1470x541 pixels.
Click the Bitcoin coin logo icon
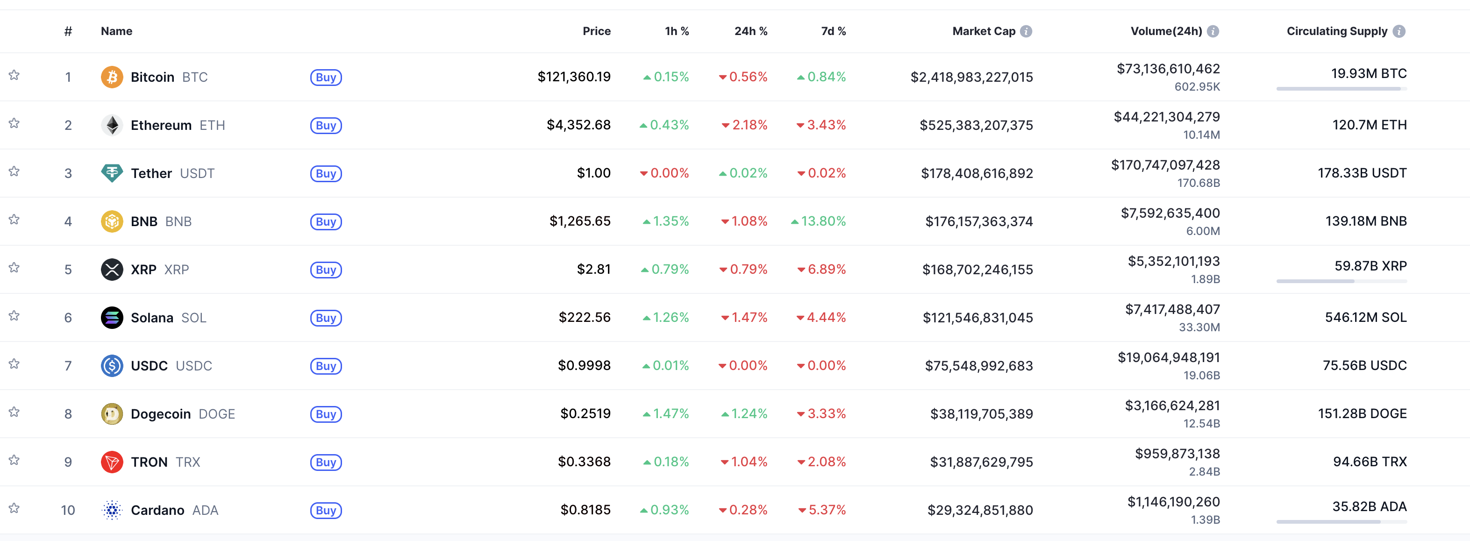click(112, 77)
